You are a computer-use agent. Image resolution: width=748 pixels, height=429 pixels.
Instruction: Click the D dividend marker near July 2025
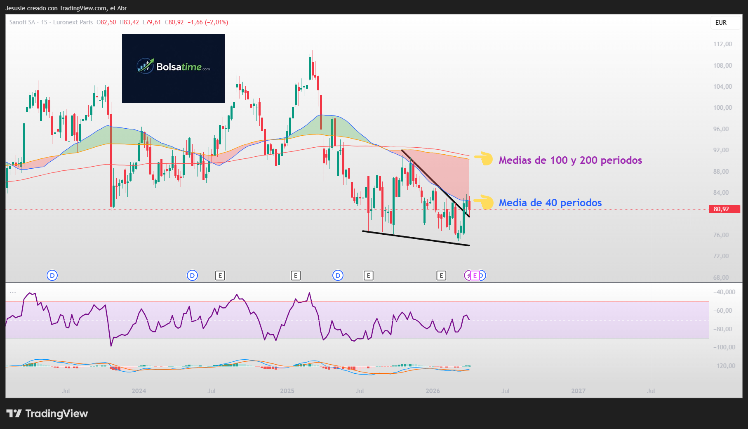coord(338,275)
